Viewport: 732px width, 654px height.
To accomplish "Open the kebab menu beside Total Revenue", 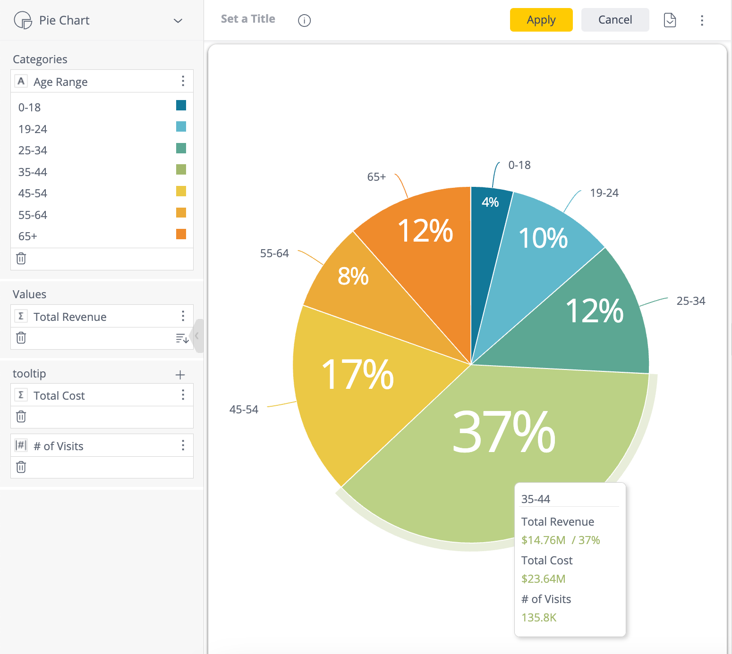I will 183,316.
